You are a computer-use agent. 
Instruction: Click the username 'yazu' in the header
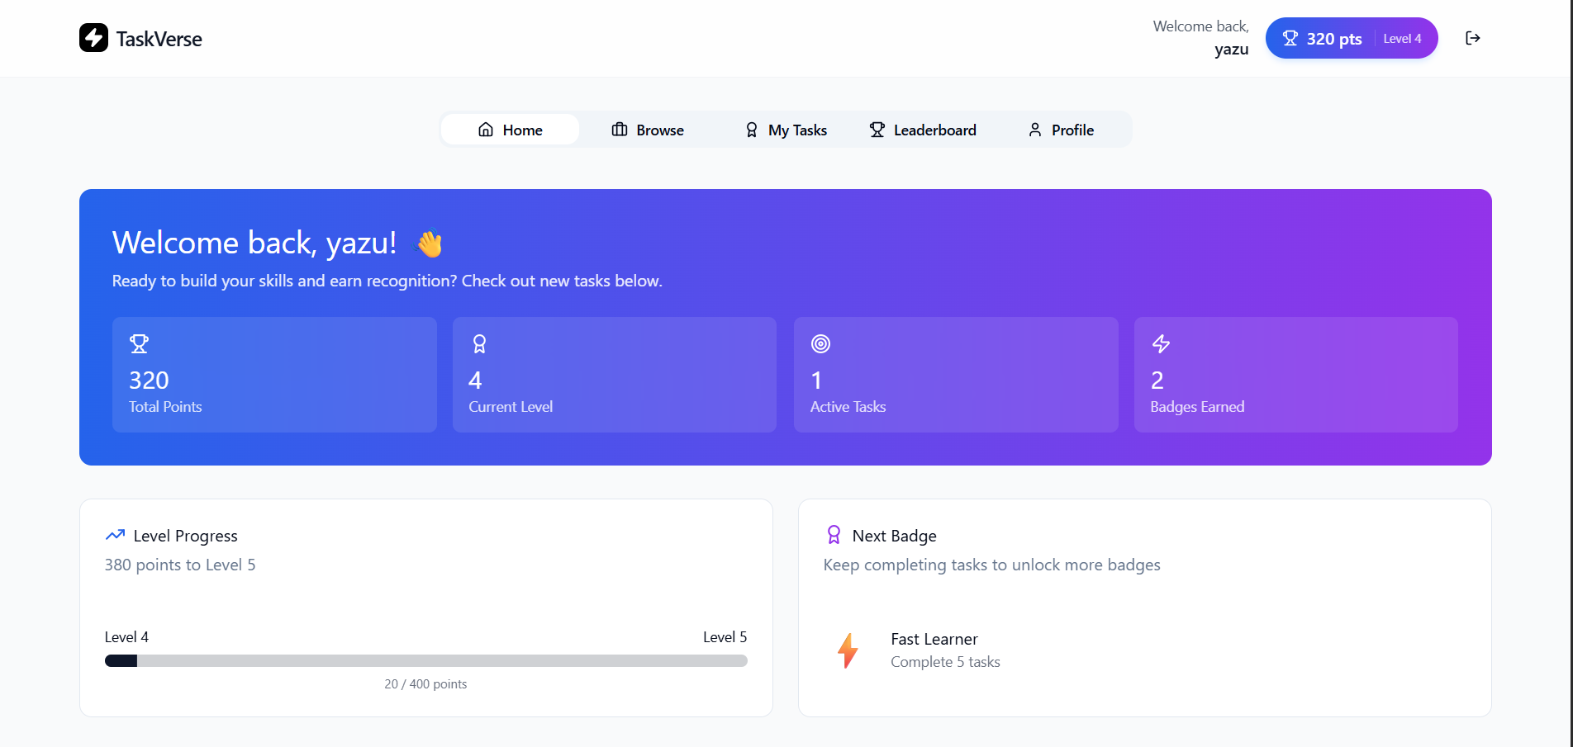pyautogui.click(x=1231, y=50)
